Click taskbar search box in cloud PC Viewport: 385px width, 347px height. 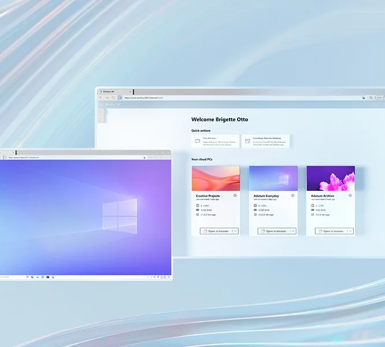[x=12, y=277]
